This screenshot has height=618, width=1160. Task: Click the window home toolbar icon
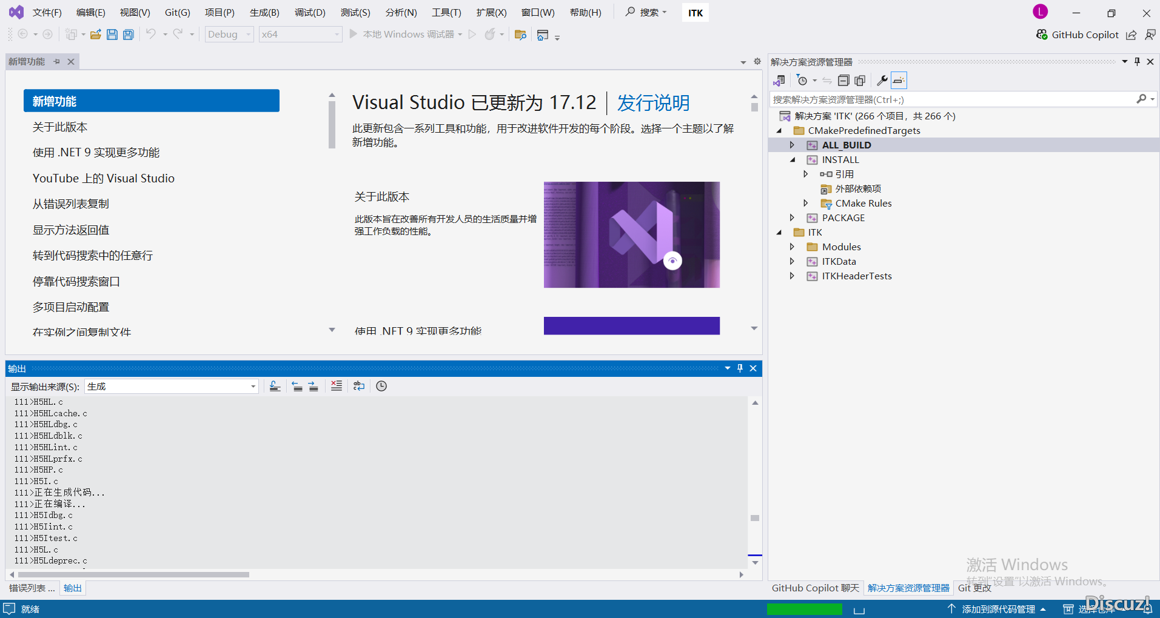pyautogui.click(x=543, y=35)
